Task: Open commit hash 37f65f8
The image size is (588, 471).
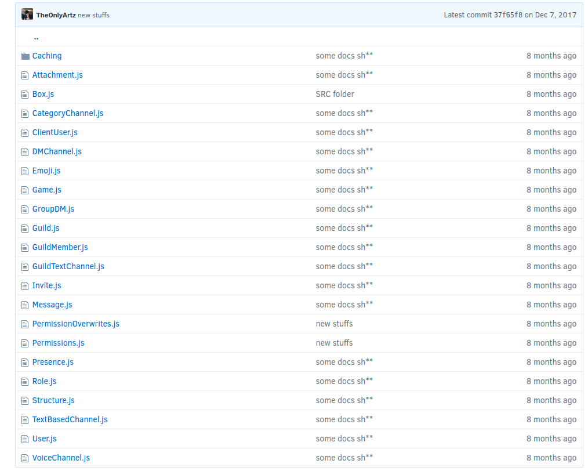Action: point(508,15)
